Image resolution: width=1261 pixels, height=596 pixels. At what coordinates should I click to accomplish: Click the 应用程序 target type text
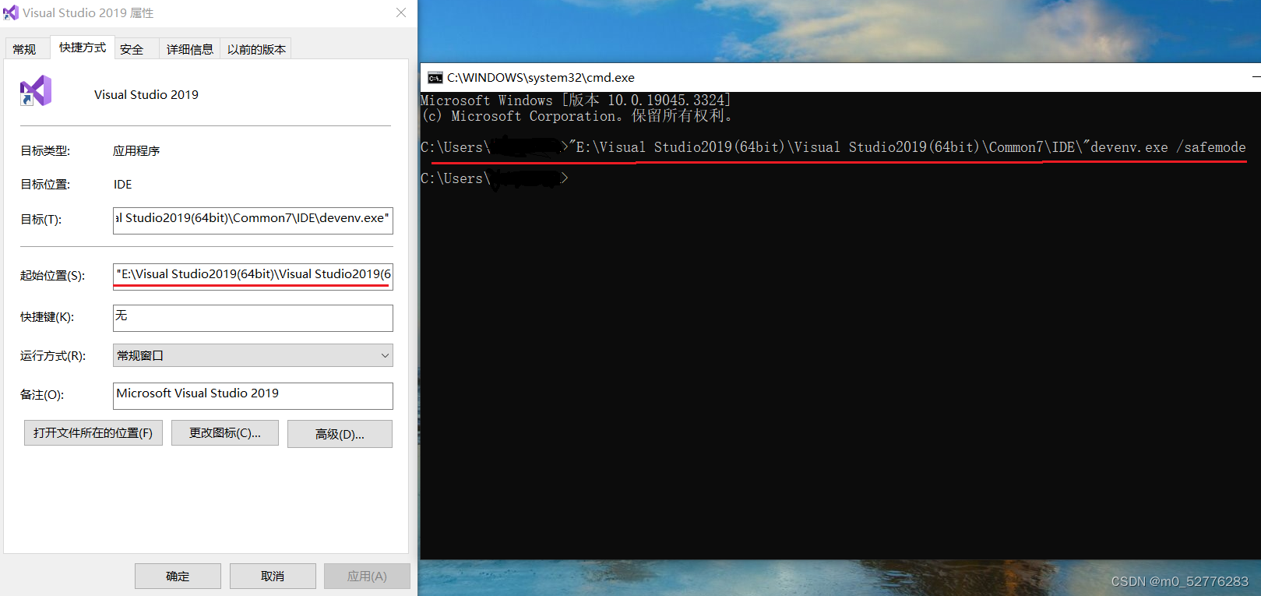coord(136,151)
